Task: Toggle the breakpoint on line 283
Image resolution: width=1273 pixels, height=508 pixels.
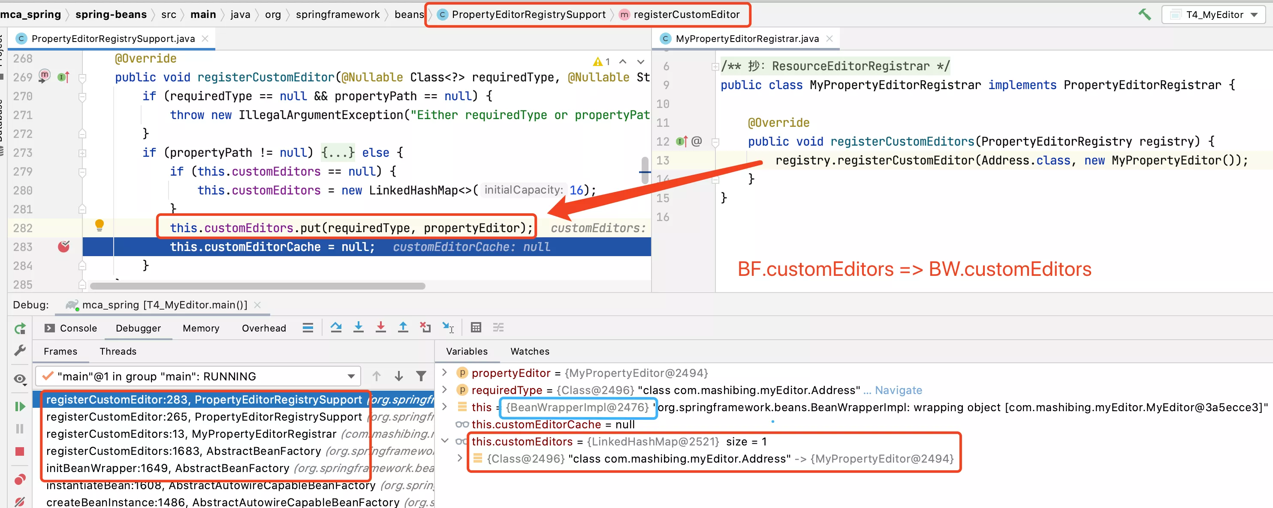Action: pyautogui.click(x=64, y=246)
